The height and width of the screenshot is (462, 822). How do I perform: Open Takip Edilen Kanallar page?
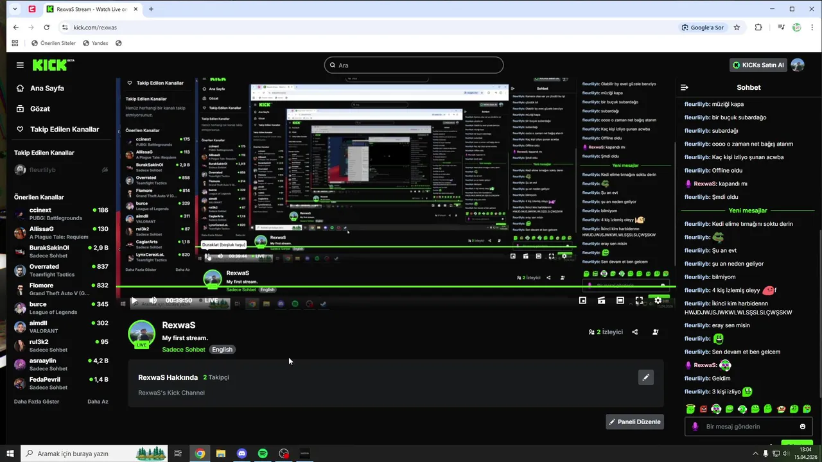(58, 129)
